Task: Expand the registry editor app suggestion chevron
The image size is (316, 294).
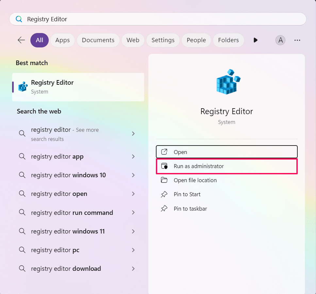Action: [133, 157]
